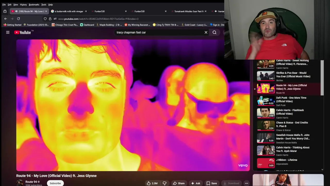
Task: Close the second Funker530 tab
Action: (x=166, y=11)
